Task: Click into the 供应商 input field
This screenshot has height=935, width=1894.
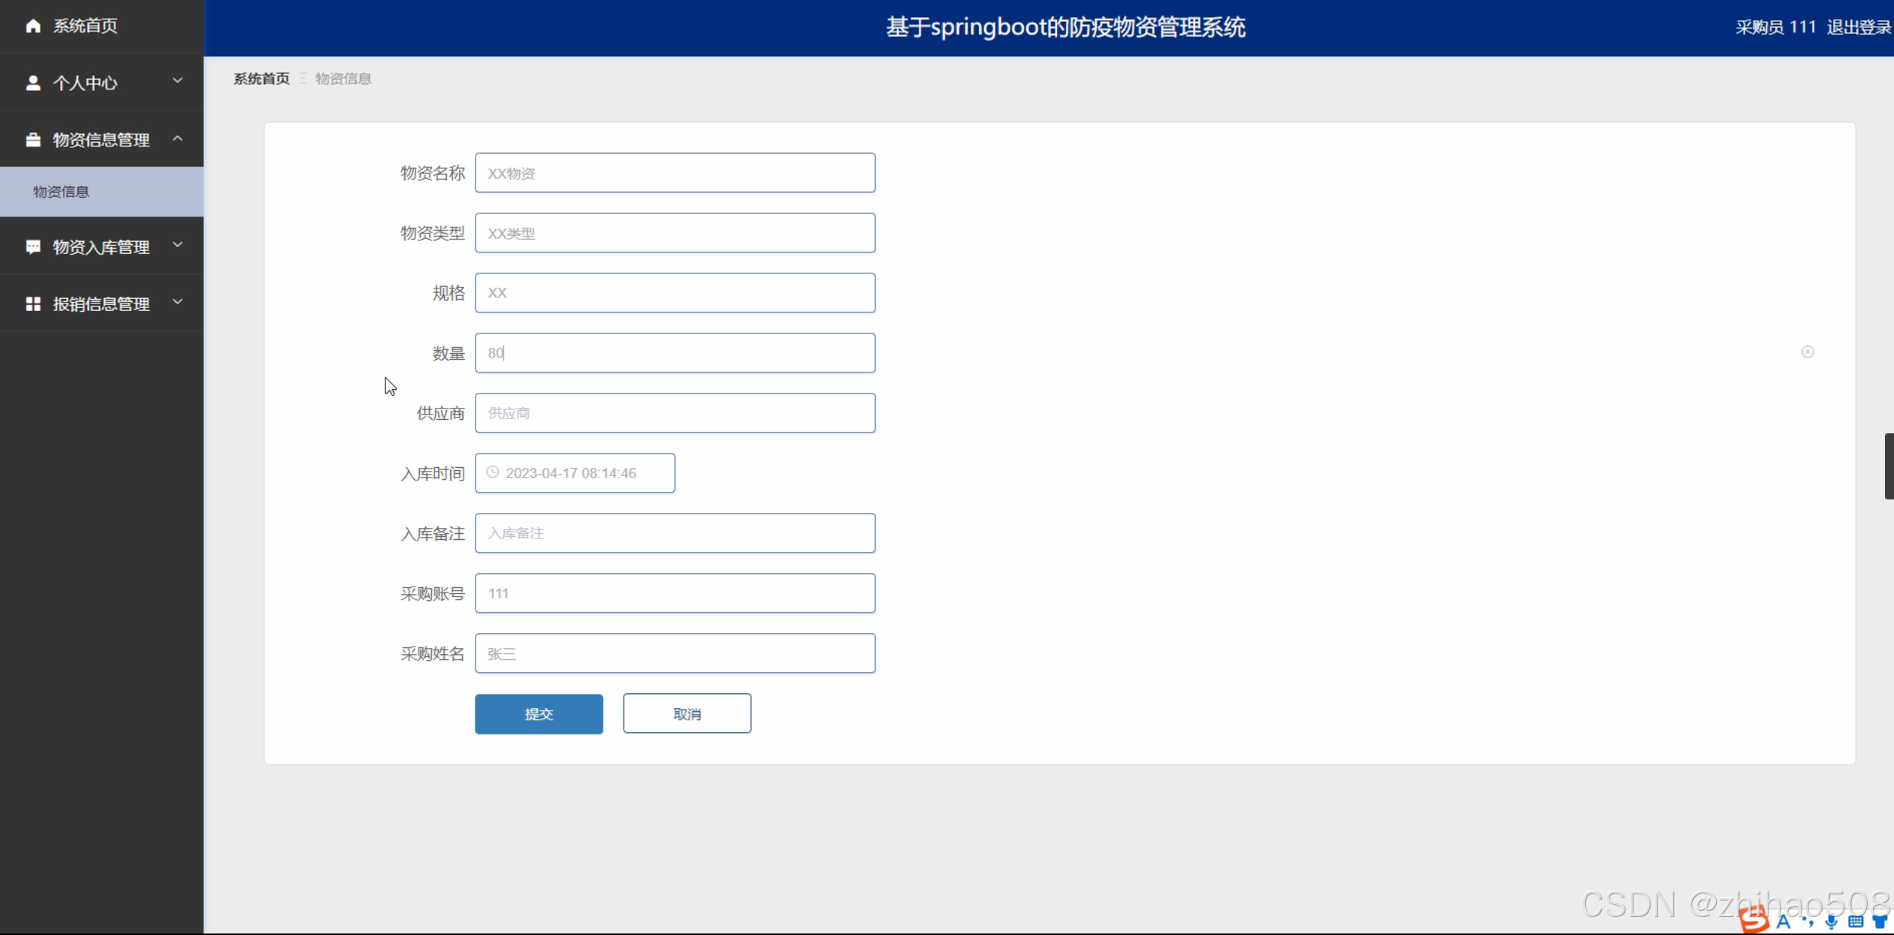Action: point(675,413)
